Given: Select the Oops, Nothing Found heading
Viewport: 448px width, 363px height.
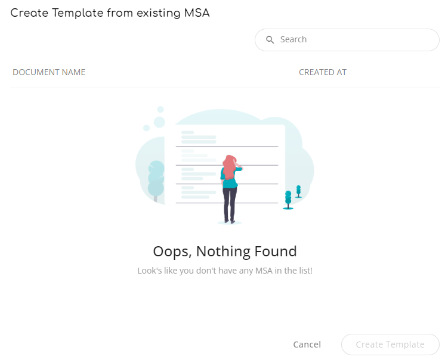Looking at the screenshot, I should pos(225,252).
